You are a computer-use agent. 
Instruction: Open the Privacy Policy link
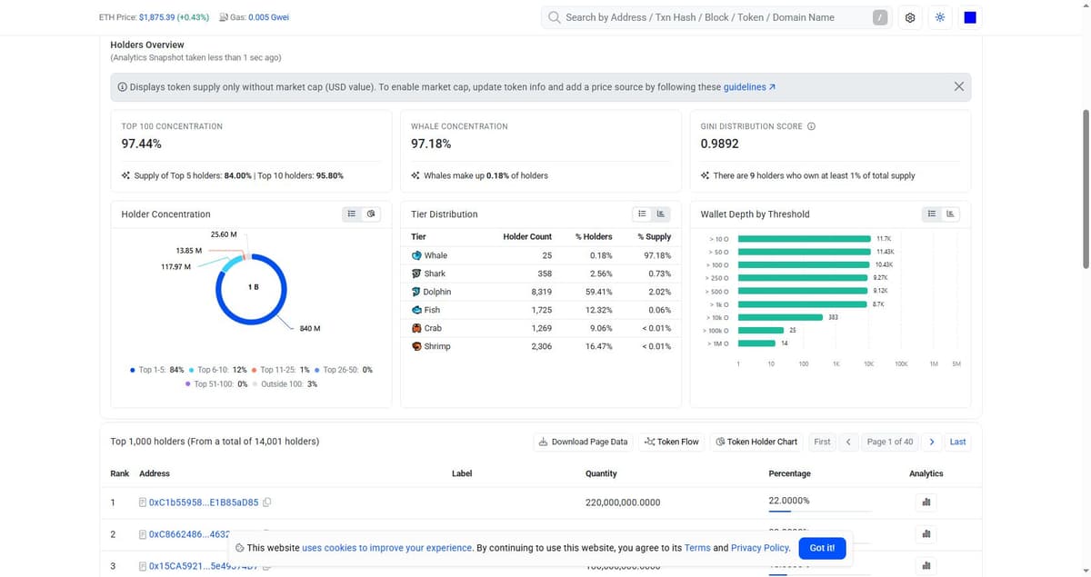(760, 548)
